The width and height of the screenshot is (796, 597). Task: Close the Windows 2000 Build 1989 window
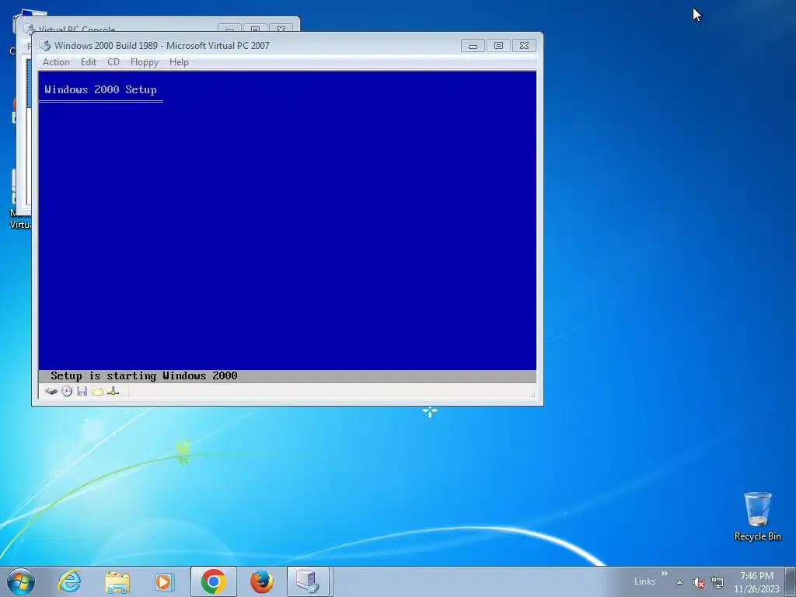(525, 46)
